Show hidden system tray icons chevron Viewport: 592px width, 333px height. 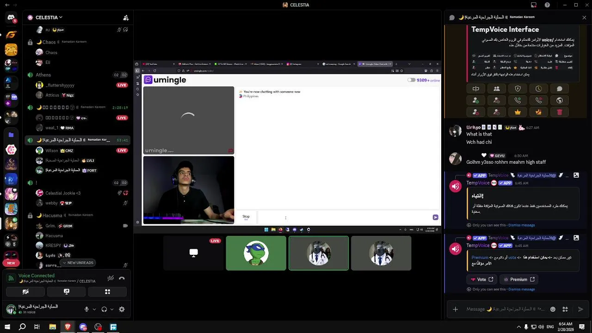point(518,327)
